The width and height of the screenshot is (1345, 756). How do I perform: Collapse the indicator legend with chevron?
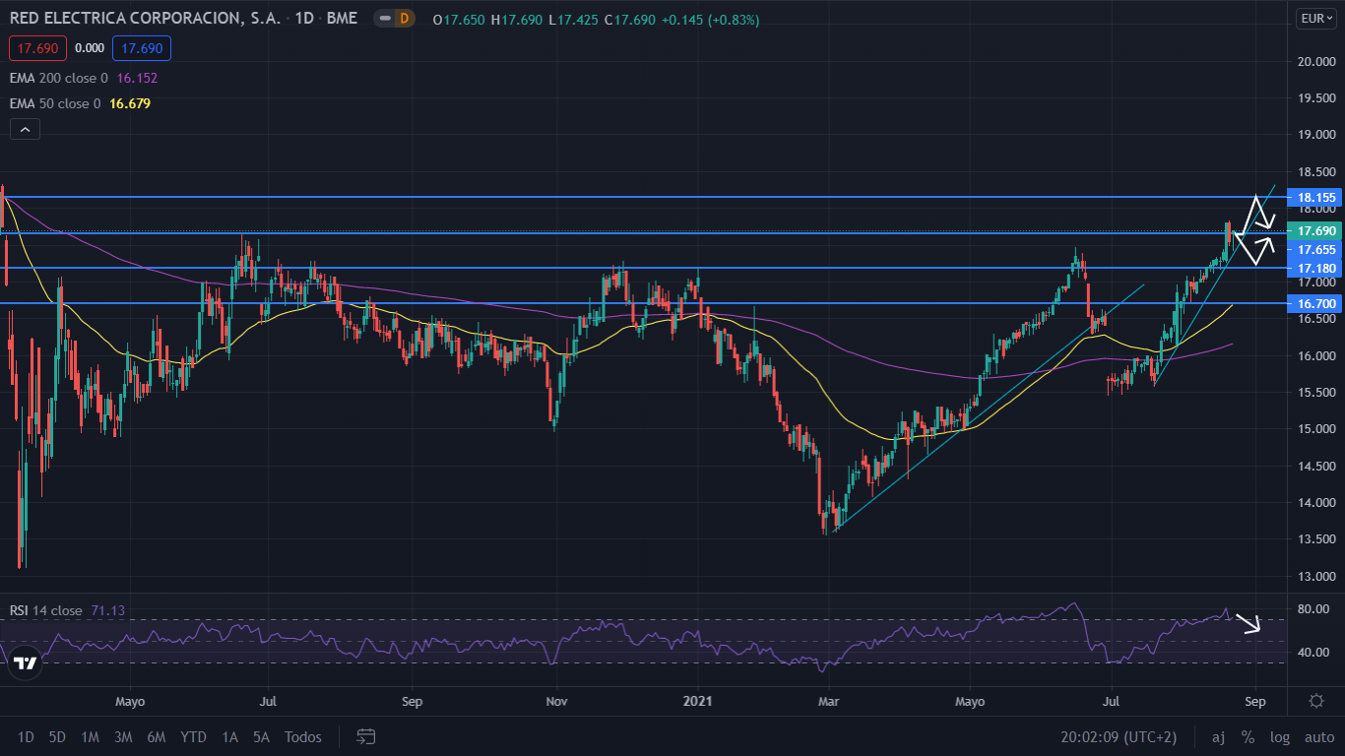pos(25,129)
